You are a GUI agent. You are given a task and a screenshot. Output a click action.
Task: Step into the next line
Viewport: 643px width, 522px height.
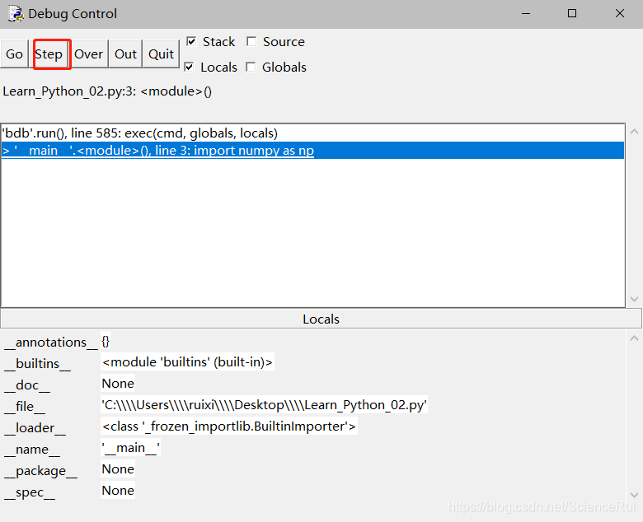(x=49, y=54)
